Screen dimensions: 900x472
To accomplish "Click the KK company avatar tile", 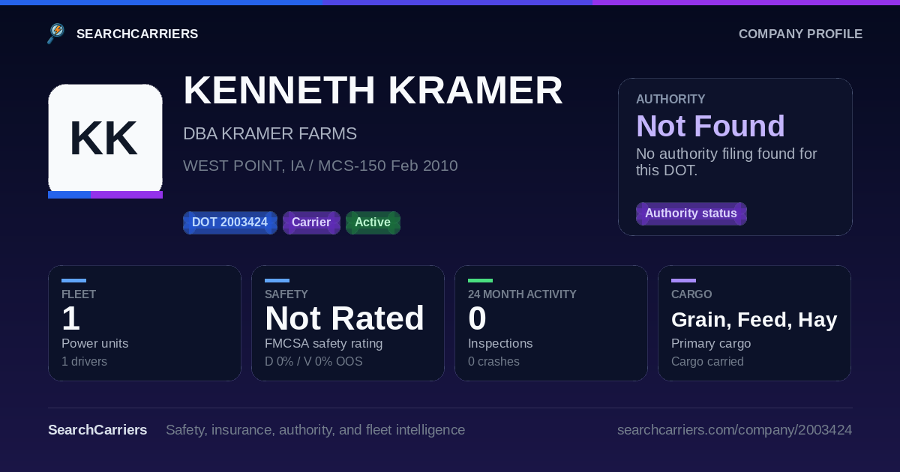I will tap(105, 141).
